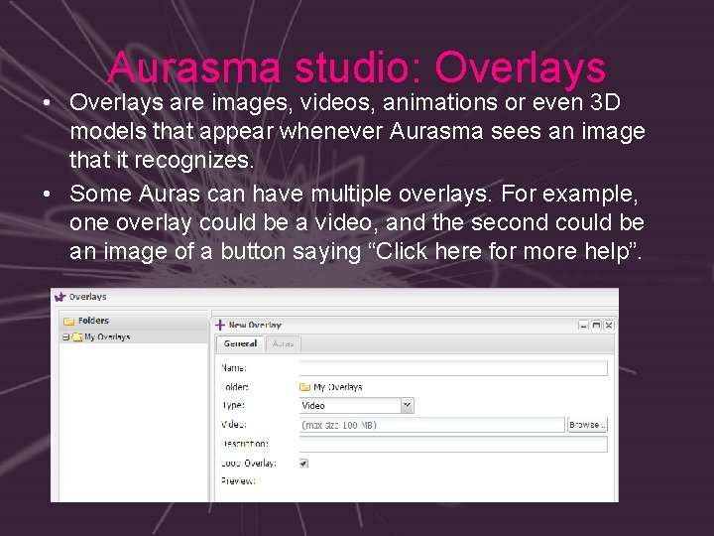Open the Type dropdown arrow
714x536 pixels.
pos(408,405)
